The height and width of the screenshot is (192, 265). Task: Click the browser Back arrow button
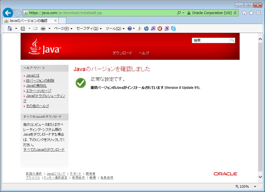click(x=8, y=13)
